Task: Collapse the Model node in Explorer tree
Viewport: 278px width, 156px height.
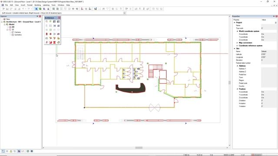Action: (5, 24)
